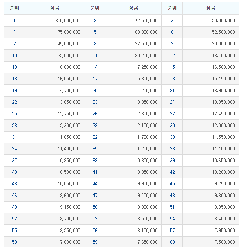Image resolution: width=241 pixels, height=247 pixels.
Task: Select the 75,000,000 amount
Action: (x=69, y=32)
